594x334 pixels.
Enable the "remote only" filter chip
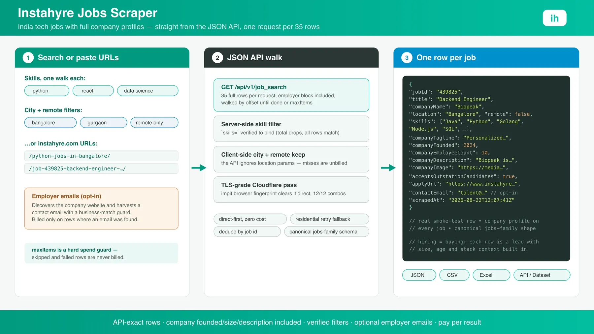click(x=154, y=123)
